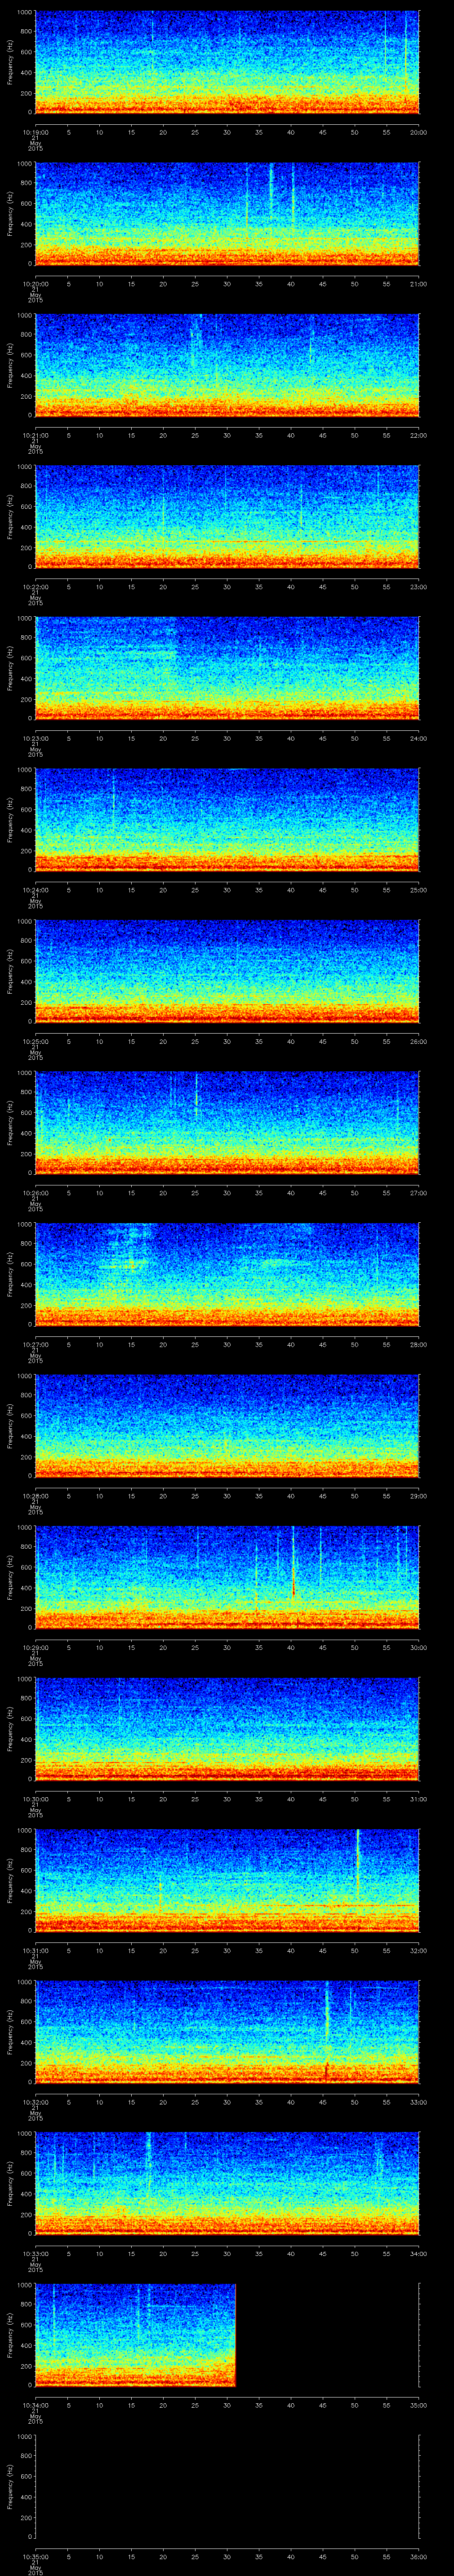Screen dimensions: 454x2576
Task: Select the '10:27:00' time label
Action: pos(35,1344)
